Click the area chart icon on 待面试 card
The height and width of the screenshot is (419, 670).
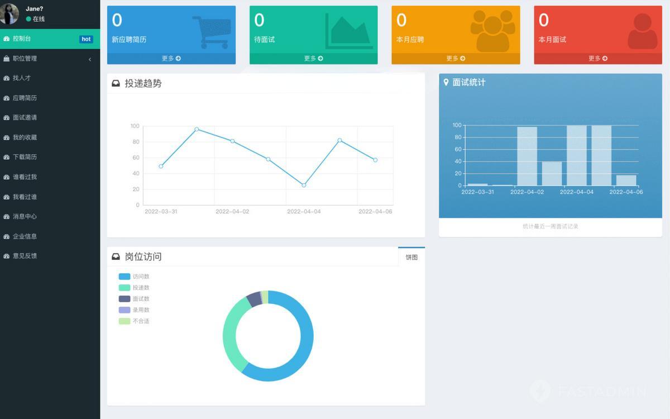[348, 31]
